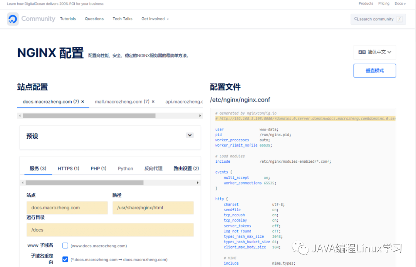Click left arrow of site tabs scrollbar

[20, 116]
